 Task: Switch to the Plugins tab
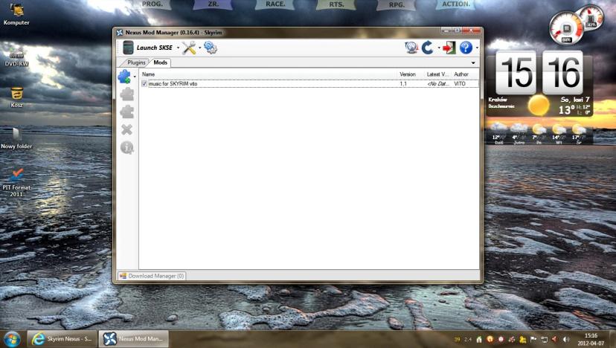[x=136, y=62]
